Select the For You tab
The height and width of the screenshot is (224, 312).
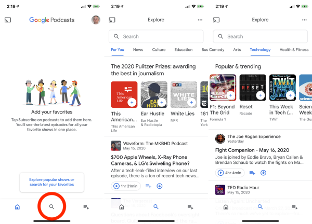[x=118, y=50]
